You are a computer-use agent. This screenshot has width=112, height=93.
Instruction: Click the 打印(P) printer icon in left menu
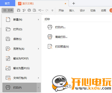8,88
